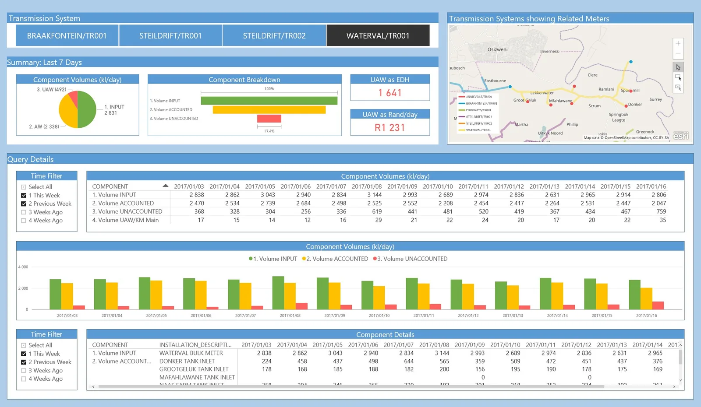Click green legend dot for Volume INPUT
The image size is (701, 407).
tap(251, 259)
